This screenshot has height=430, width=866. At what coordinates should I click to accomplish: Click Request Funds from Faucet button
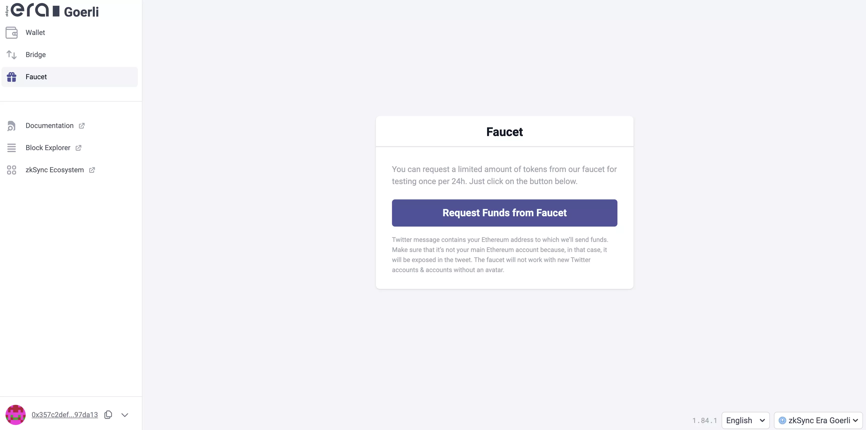tap(504, 212)
